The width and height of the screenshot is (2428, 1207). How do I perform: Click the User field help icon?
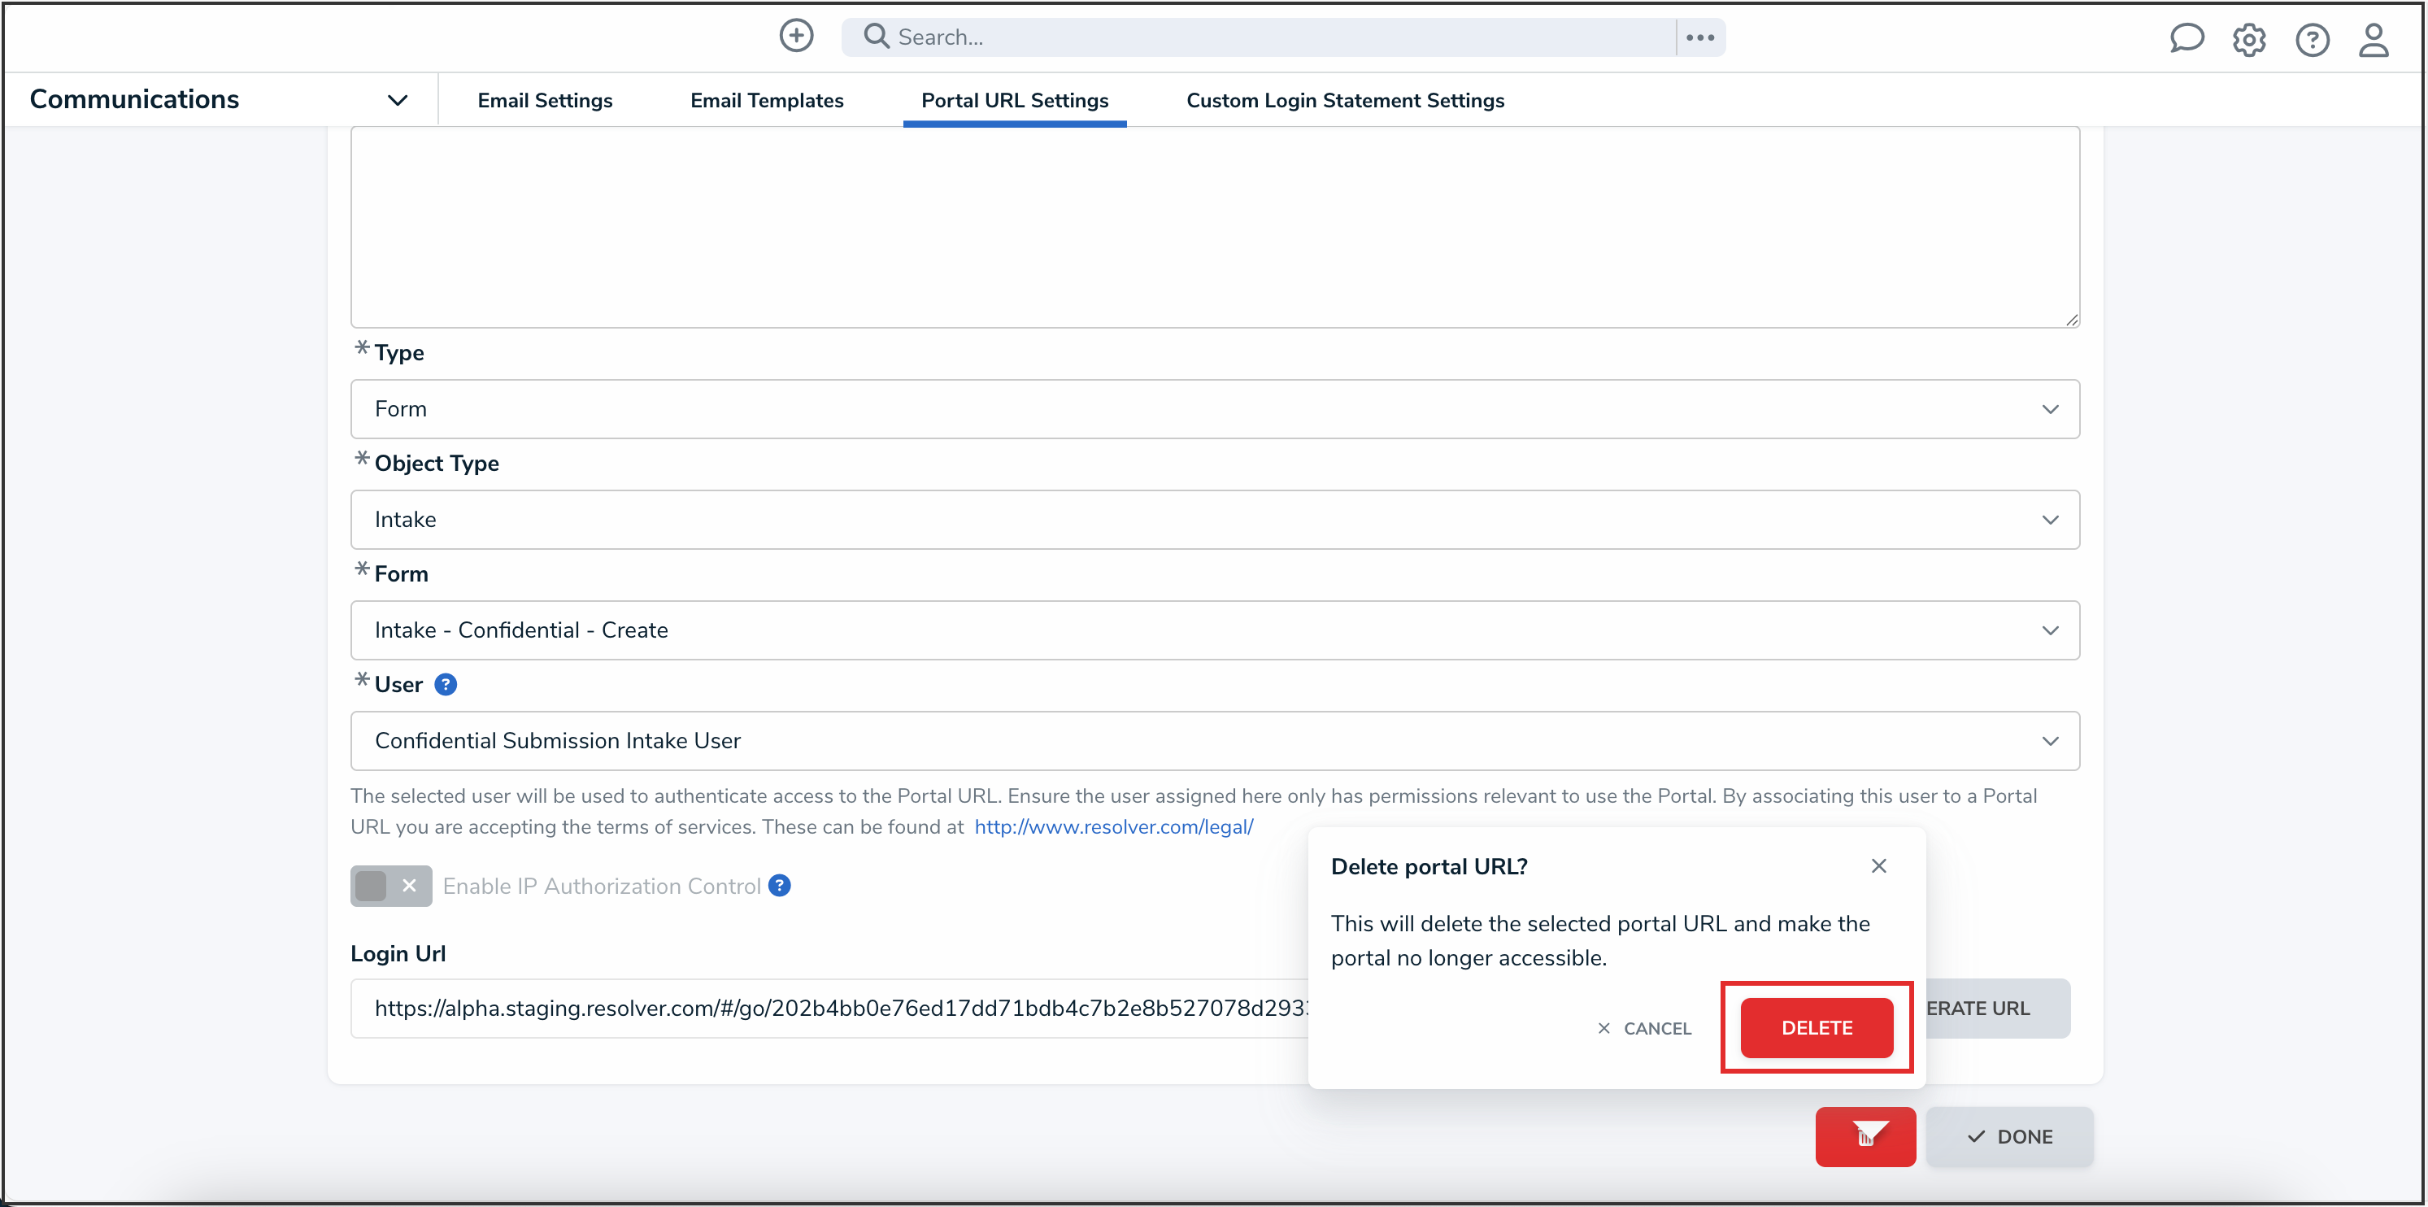coord(446,685)
